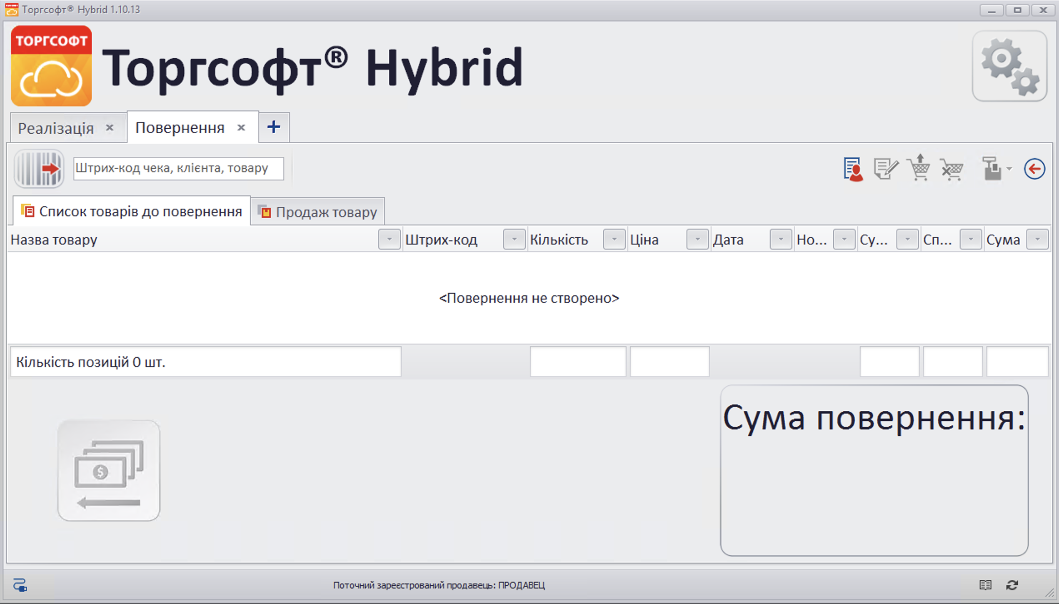Screen dimensions: 1059x604
Task: Switch to the Реалізація tab
Action: point(56,127)
